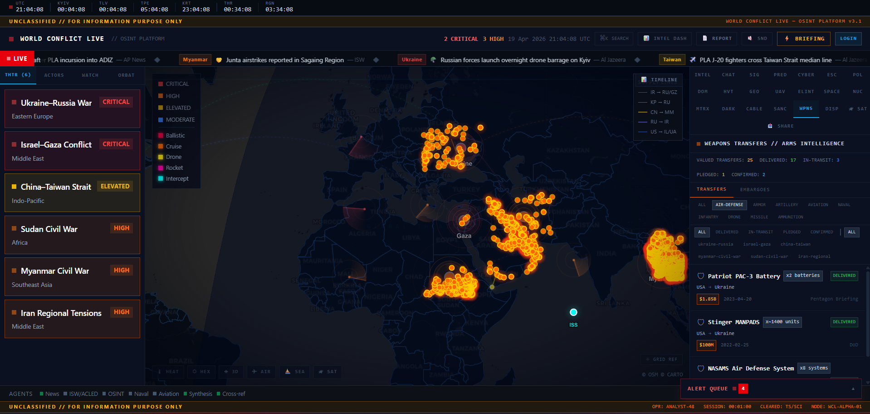Screen dimensions: 870x414
Task: Toggle the SEA layer on the map
Action: (294, 372)
